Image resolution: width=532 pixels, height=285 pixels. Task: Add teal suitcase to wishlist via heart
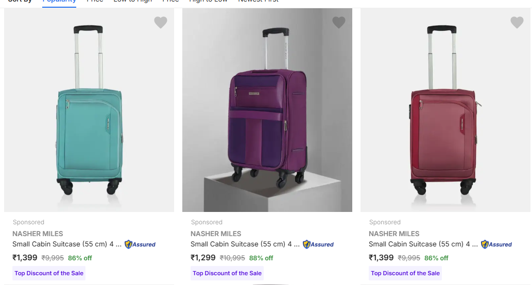pos(161,23)
